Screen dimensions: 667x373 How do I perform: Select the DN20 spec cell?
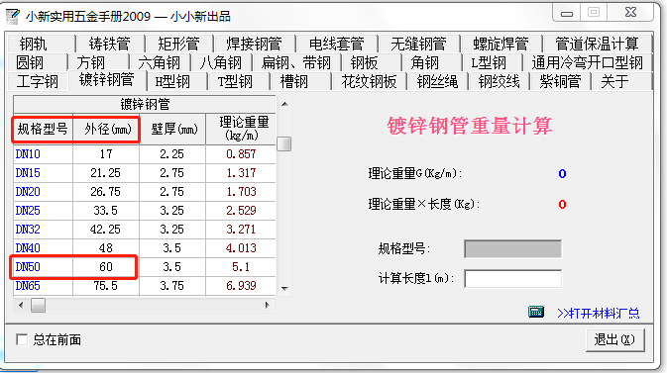[43, 192]
